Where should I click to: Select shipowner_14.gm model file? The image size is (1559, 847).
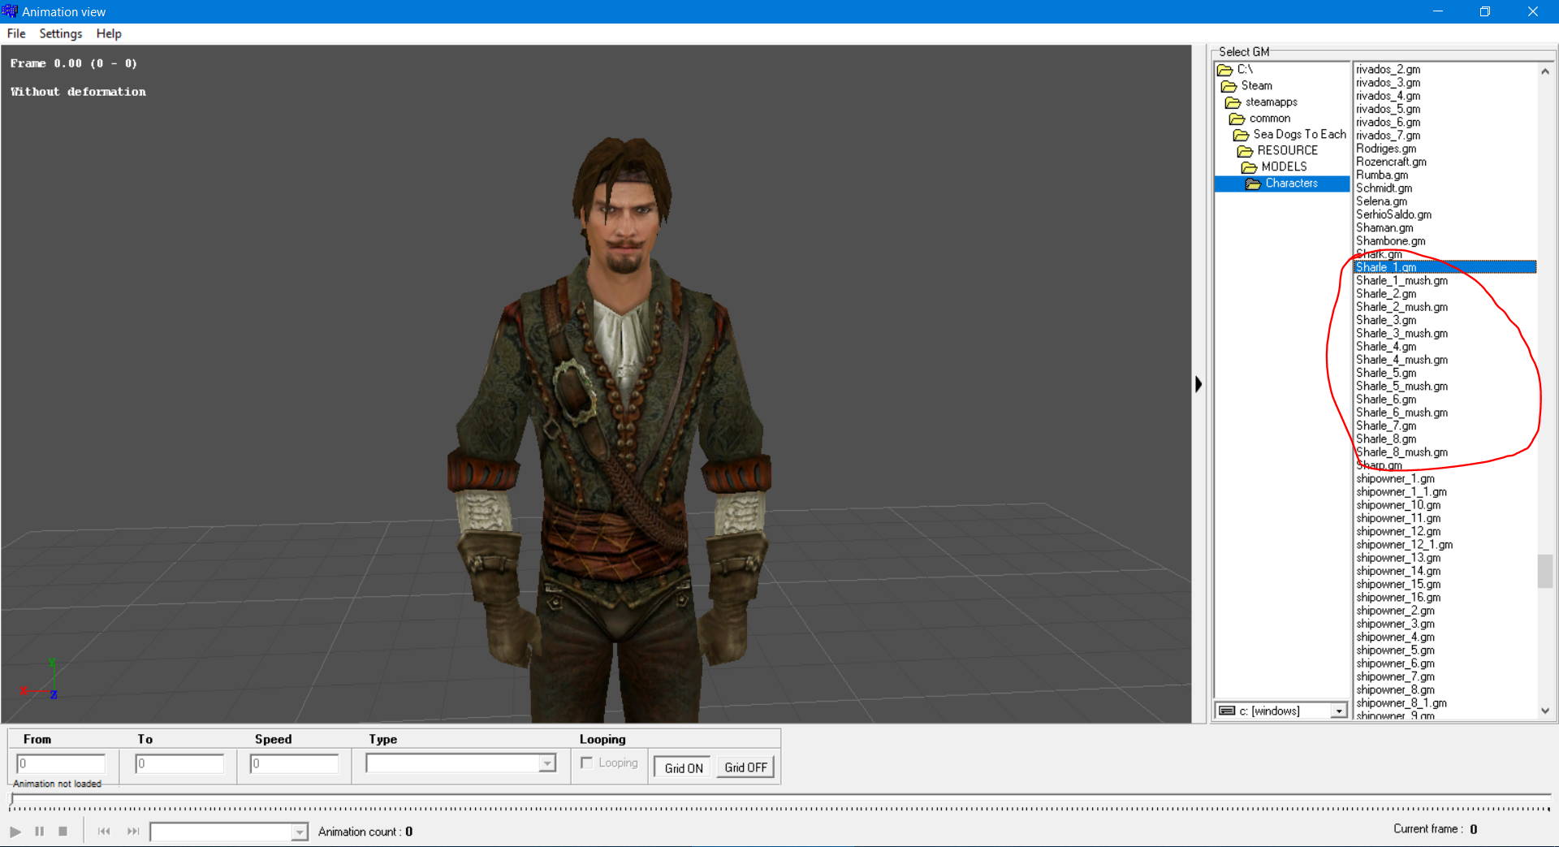click(1398, 572)
